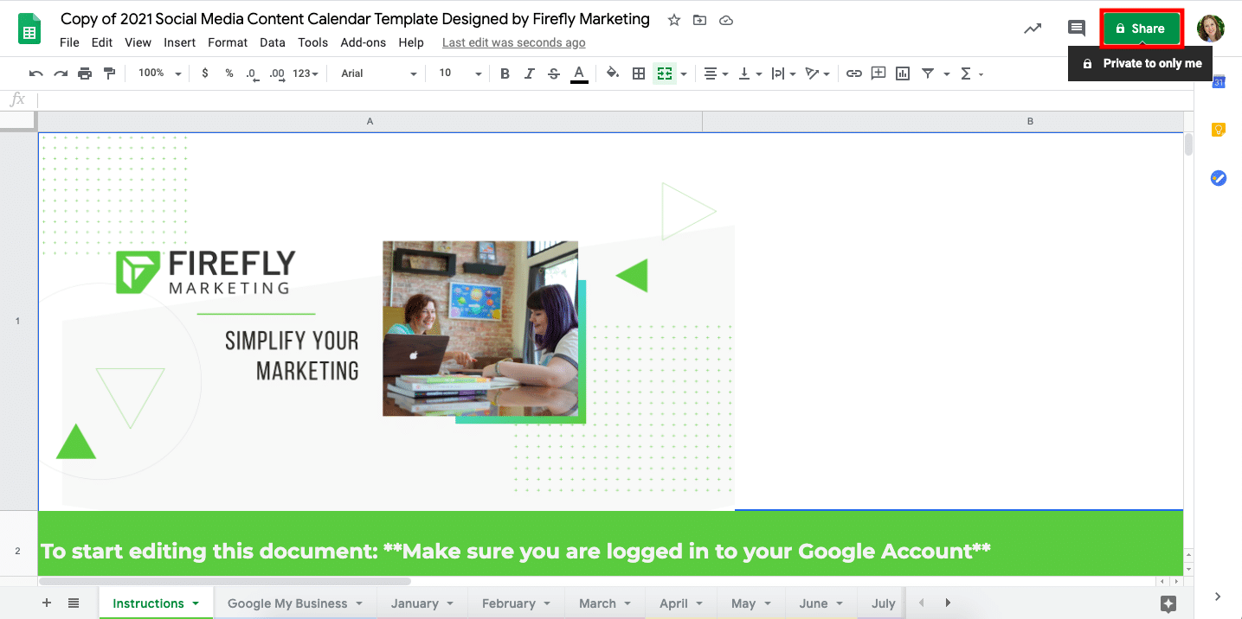Open text wrapping dropdown
The width and height of the screenshot is (1242, 619).
[x=782, y=73]
